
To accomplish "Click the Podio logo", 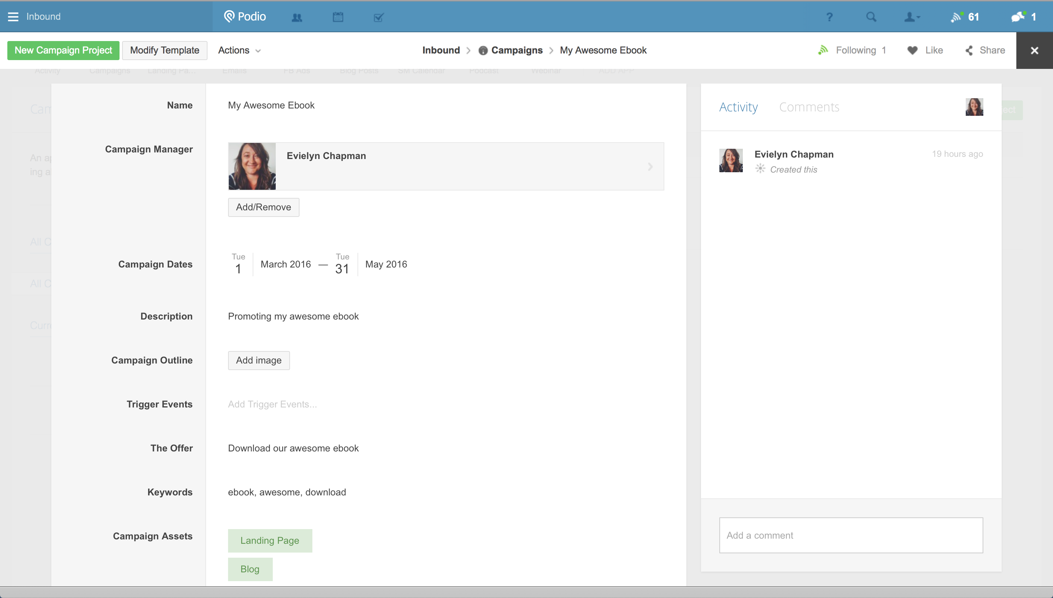I will (245, 16).
